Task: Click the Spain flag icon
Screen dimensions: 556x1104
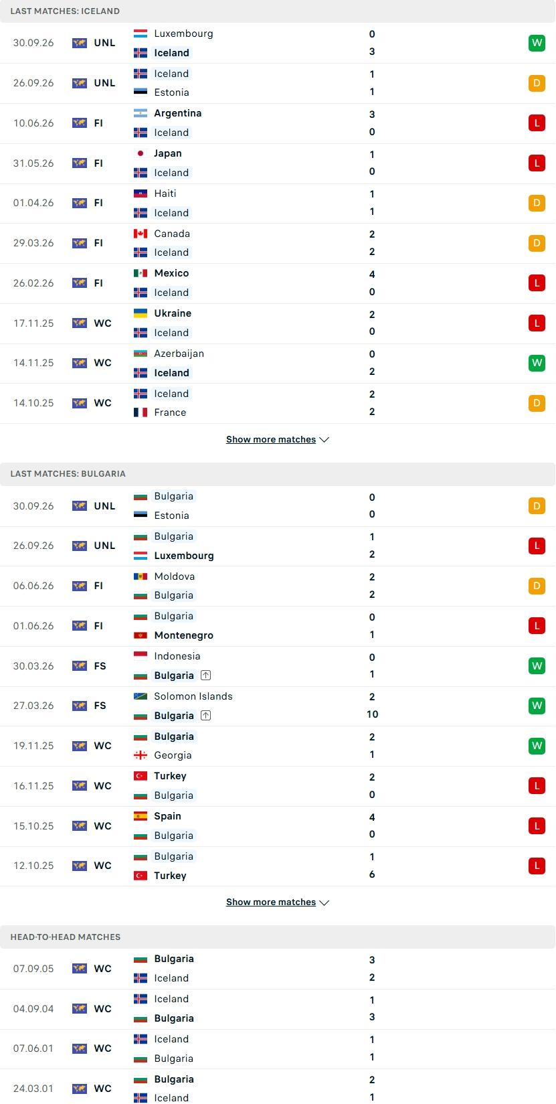Action: coord(141,816)
